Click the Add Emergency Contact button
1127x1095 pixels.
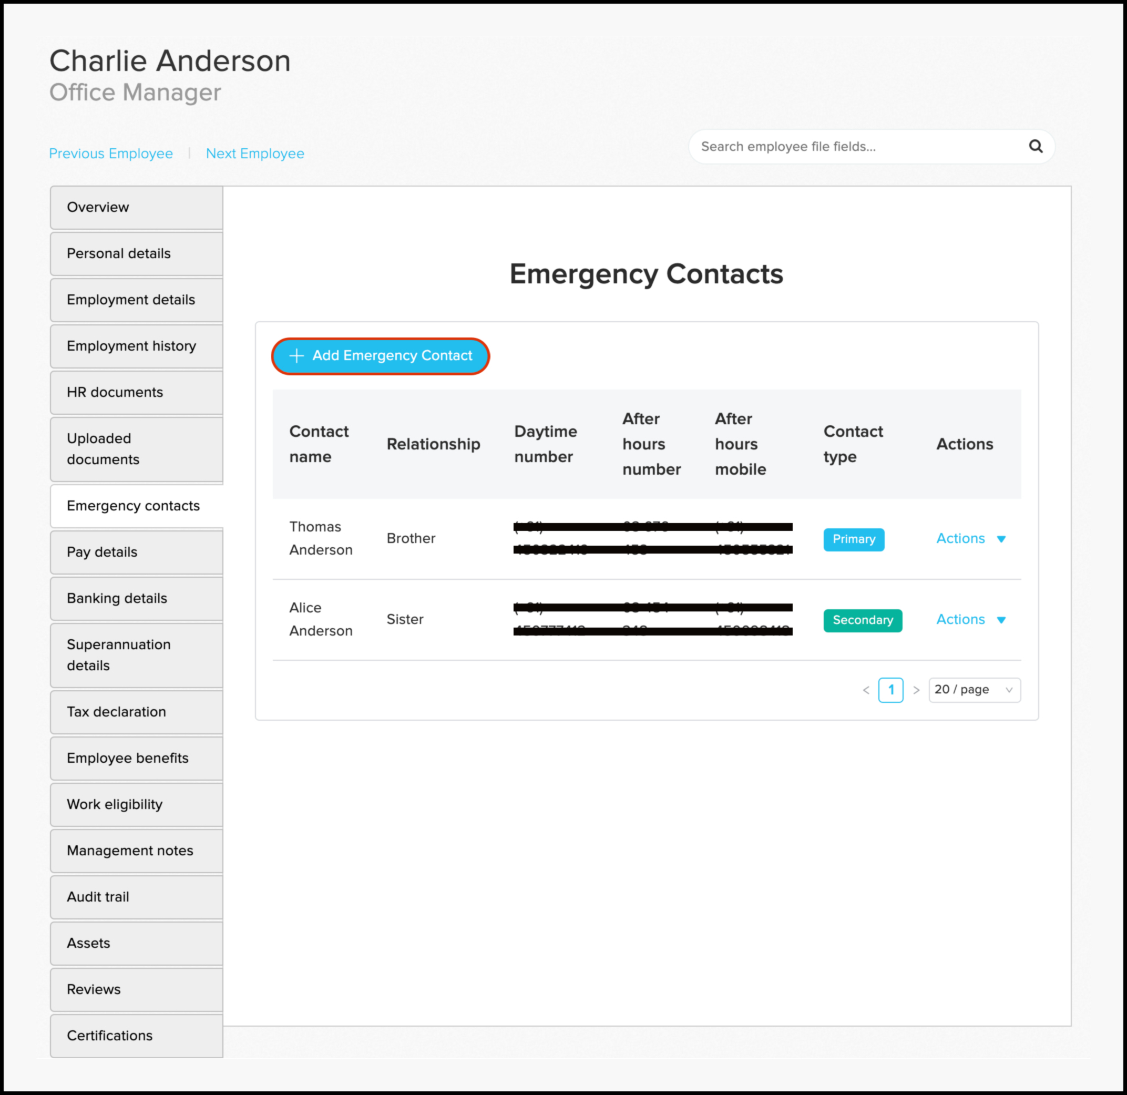pyautogui.click(x=381, y=355)
